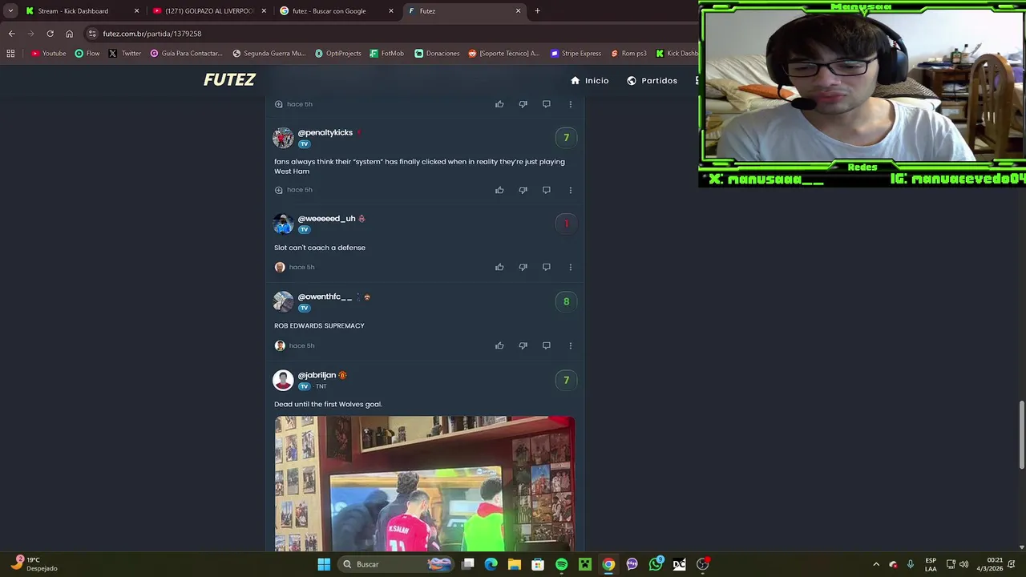Open the Donaciones bookmark
The width and height of the screenshot is (1026, 577).
point(437,54)
